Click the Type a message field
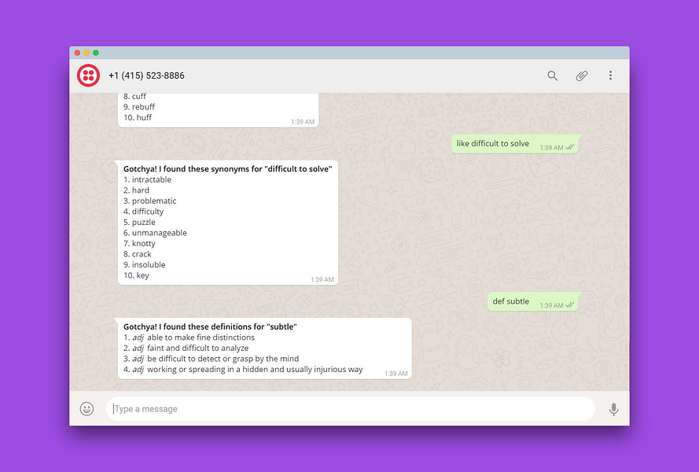699x472 pixels. [351, 408]
